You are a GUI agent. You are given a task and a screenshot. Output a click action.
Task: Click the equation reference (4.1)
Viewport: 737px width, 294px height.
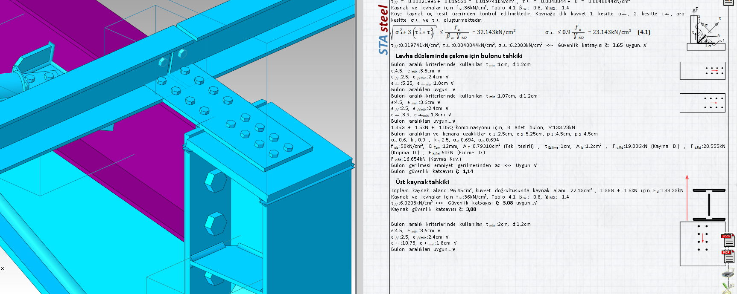pos(643,32)
